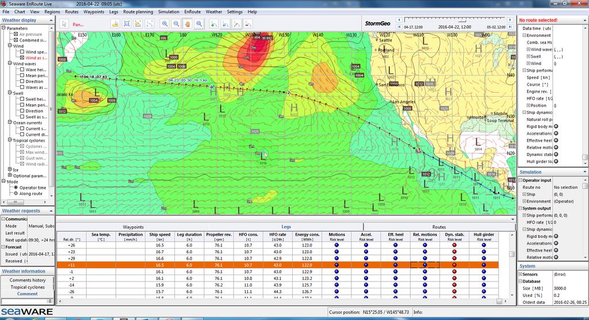Collapse Operator input node in Simulation
This screenshot has height=320, width=589.
tap(521, 180)
